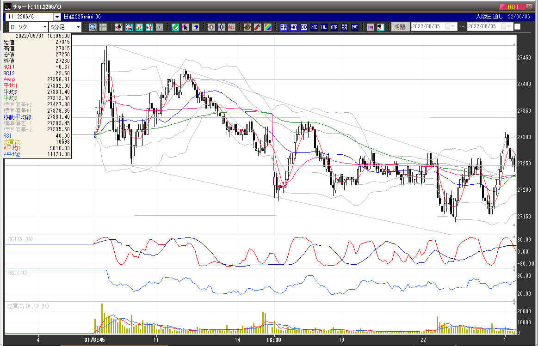This screenshot has width=538, height=346.
Task: Open the brown gear settings icon
Action: pos(247,27)
